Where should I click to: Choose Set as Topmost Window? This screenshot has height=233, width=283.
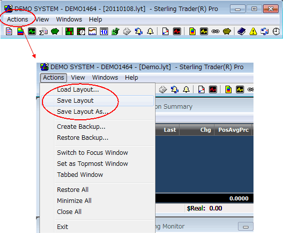[97, 164]
